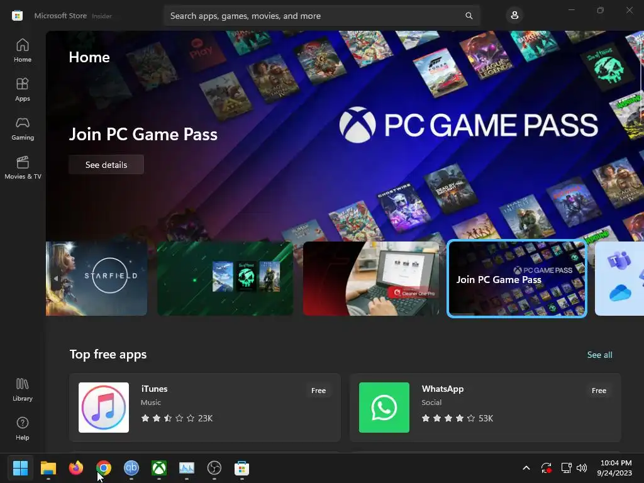Viewport: 644px width, 483px height.
Task: Open the volume control in system tray
Action: click(582, 468)
